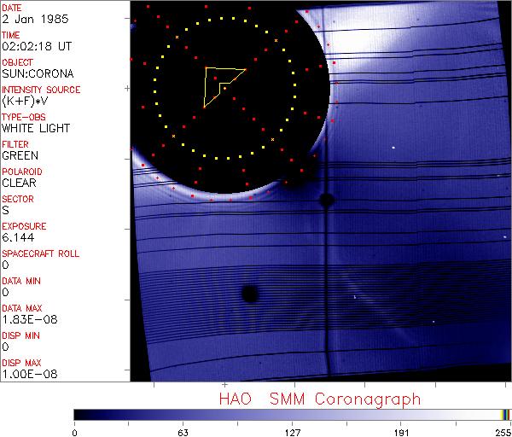Click the POLAROID value "CLEAR"
This screenshot has width=512, height=437.
click(20, 183)
